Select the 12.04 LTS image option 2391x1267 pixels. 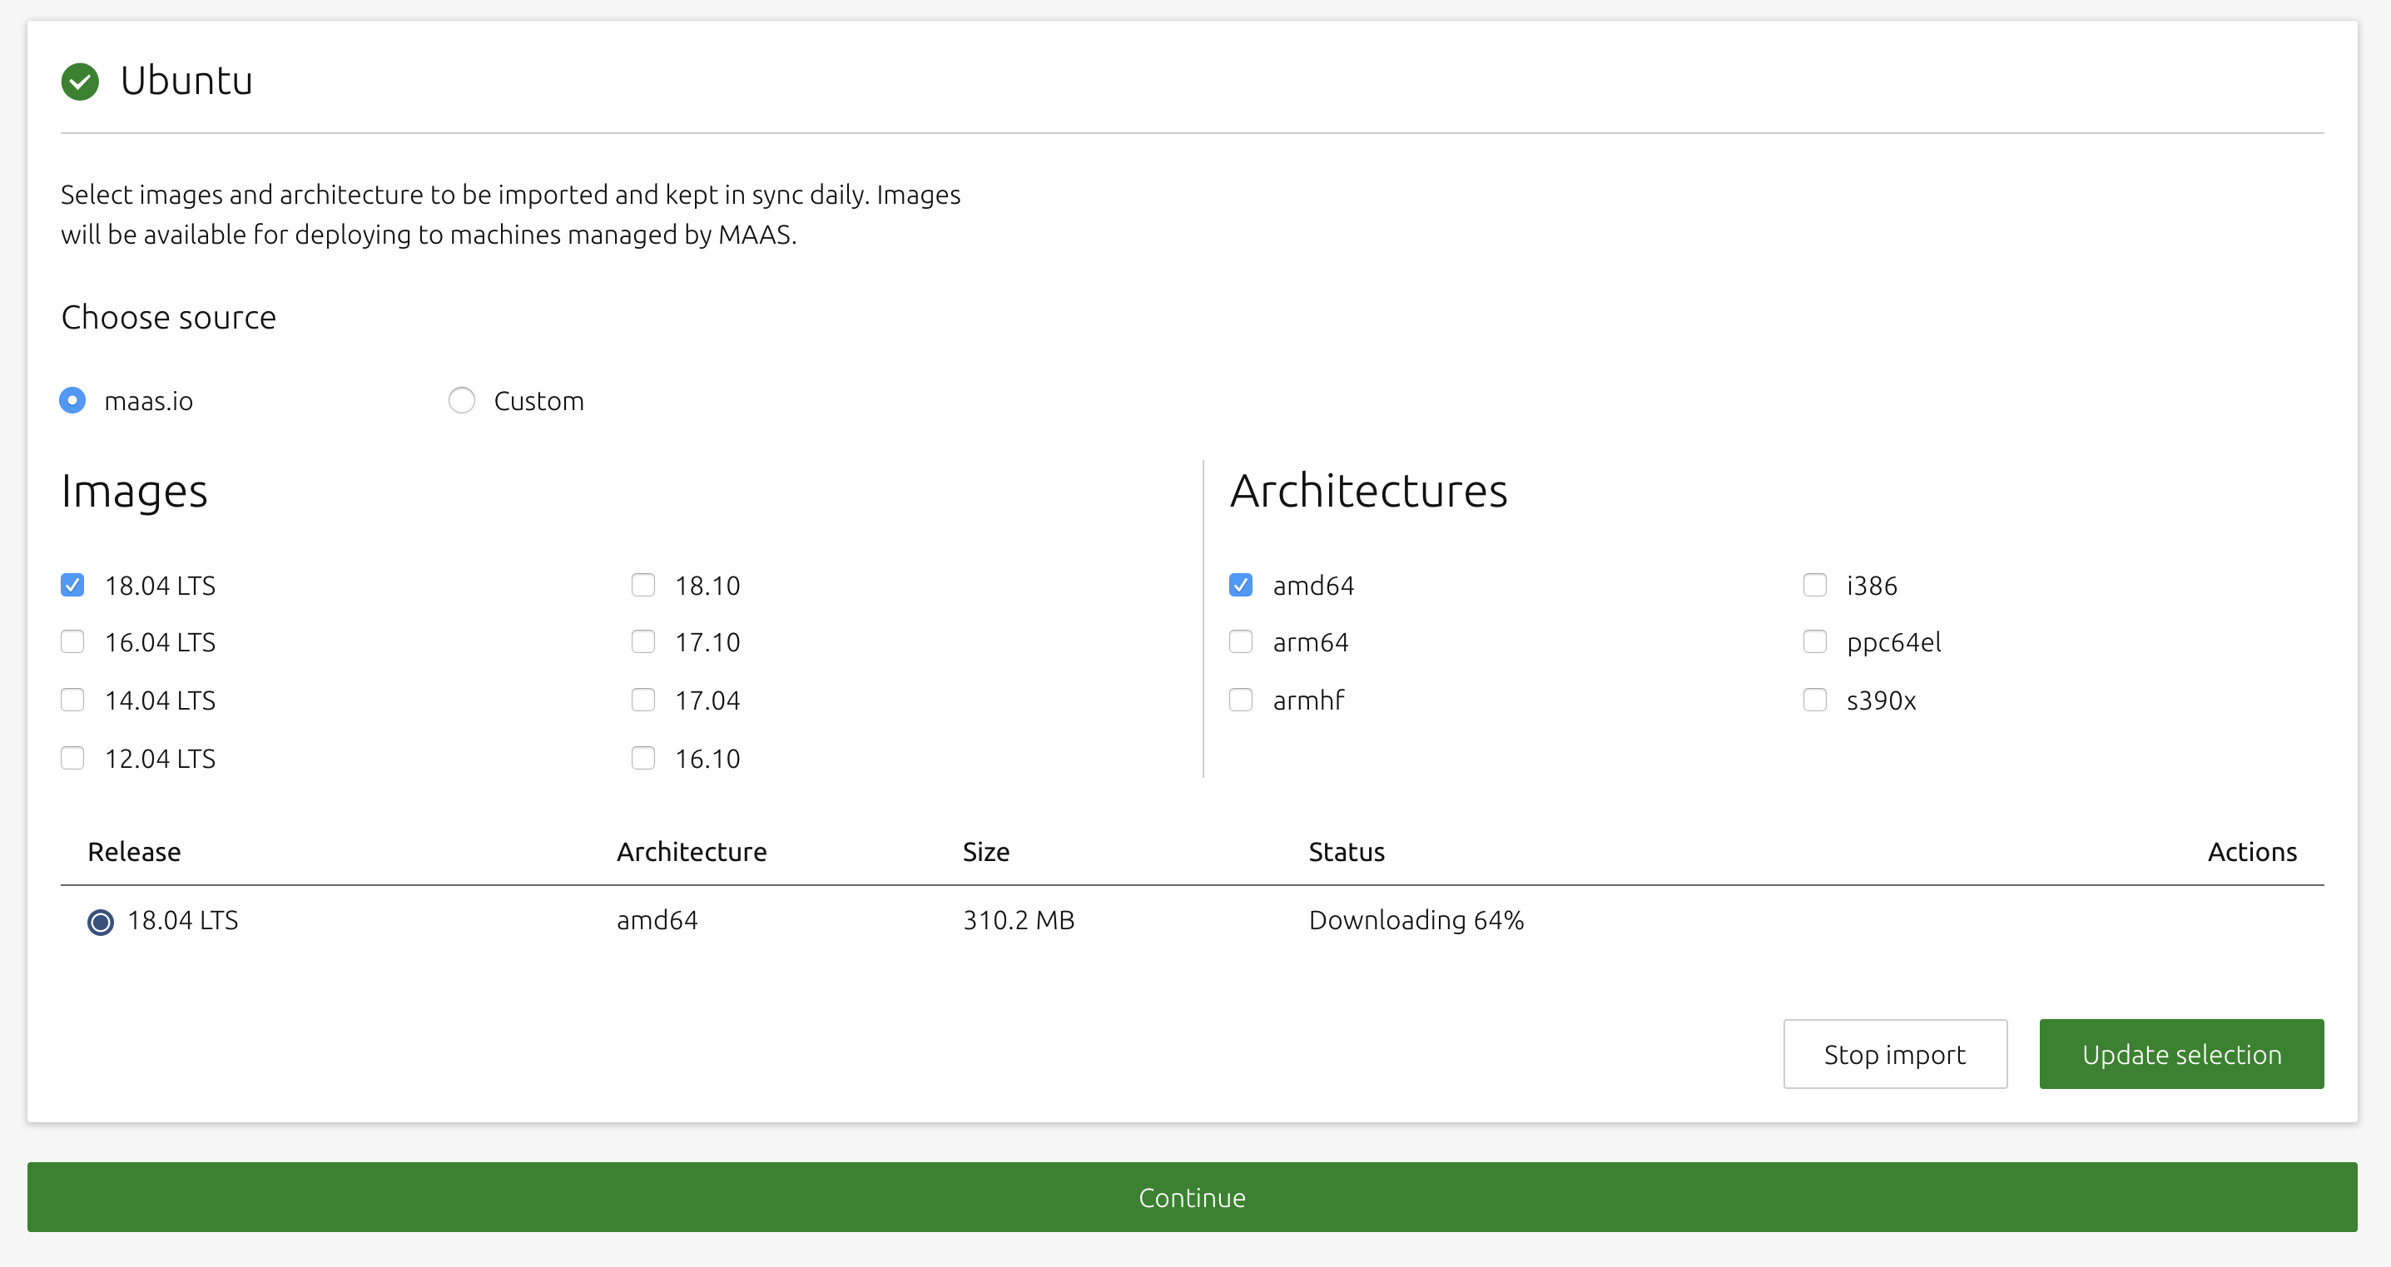point(72,759)
